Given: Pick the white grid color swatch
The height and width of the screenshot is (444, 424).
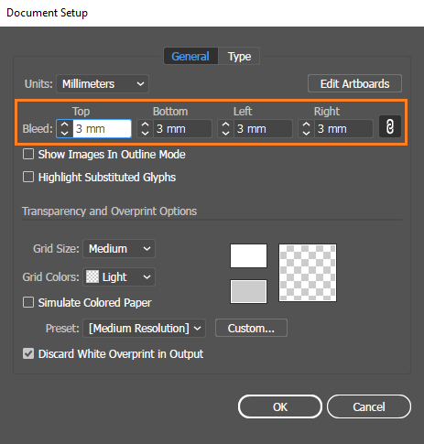Looking at the screenshot, I should coord(248,255).
